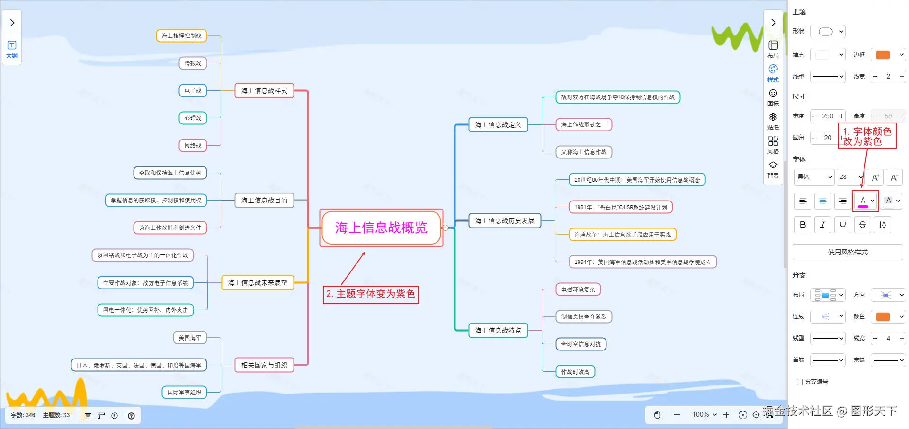Click the ruler icon in the status bar
Screen dimensions: 909x429
coord(101,416)
